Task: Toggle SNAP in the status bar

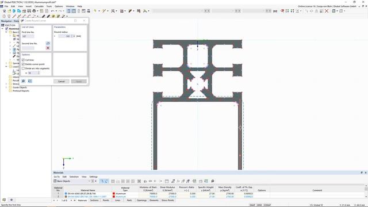Action: pos(252,205)
